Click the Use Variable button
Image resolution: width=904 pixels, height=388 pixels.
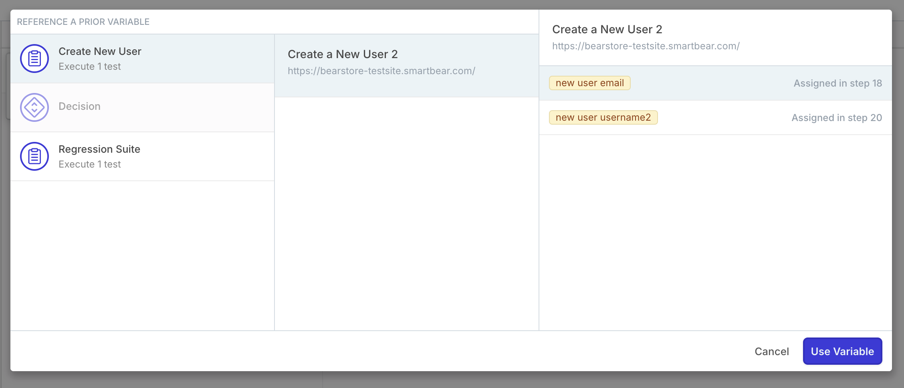842,351
